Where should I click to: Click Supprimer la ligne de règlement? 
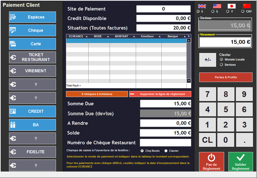[160, 94]
